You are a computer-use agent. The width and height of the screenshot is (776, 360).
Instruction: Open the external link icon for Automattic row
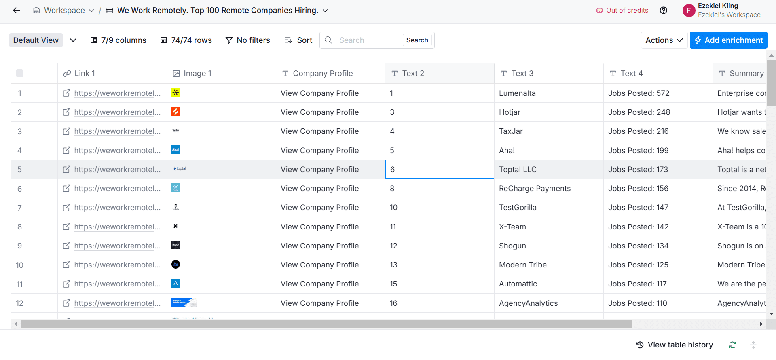pos(67,284)
